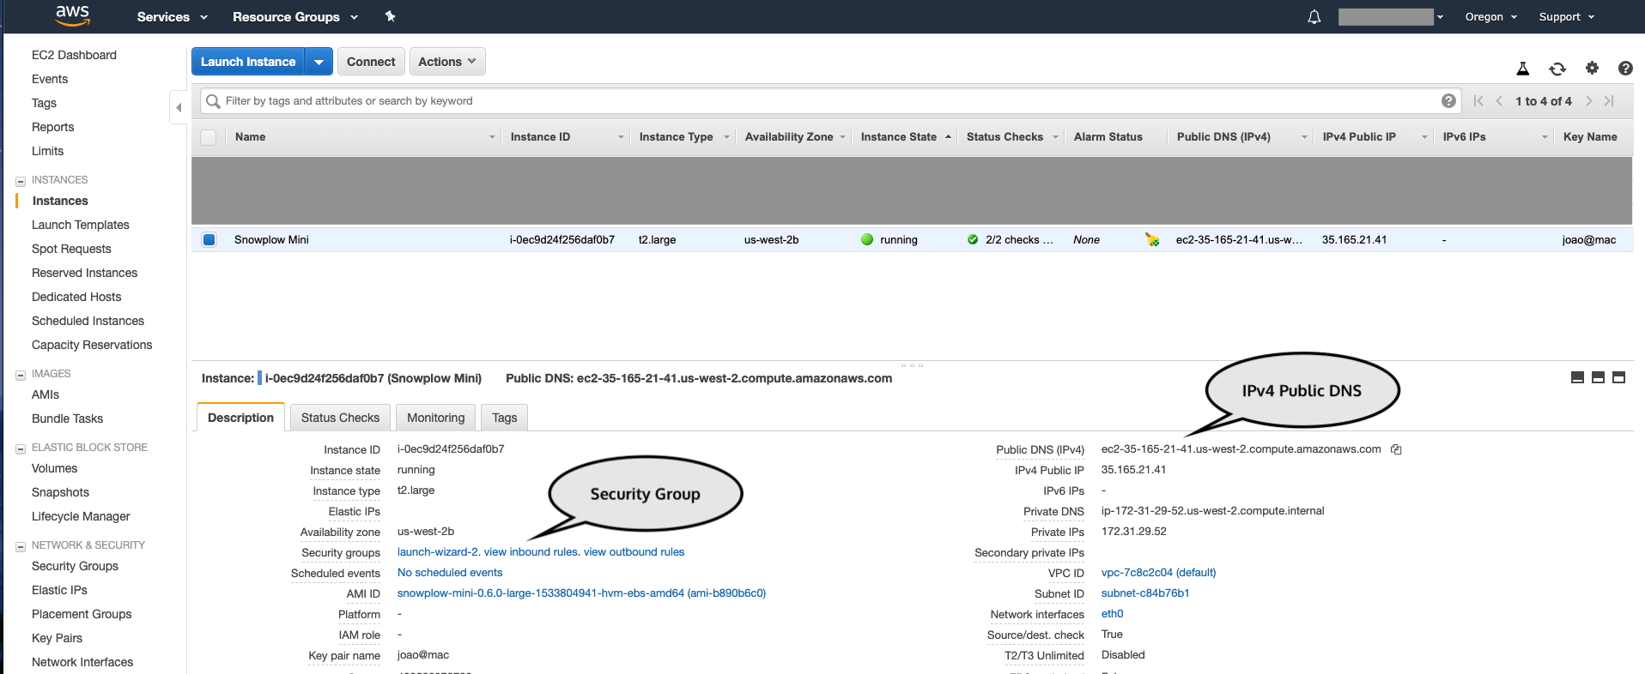Open Availability Zone column filter arrow

pos(842,137)
